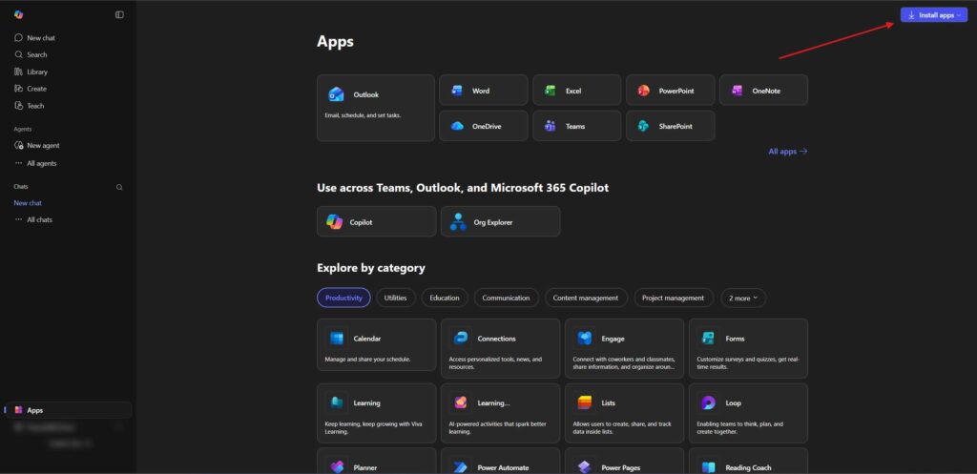The width and height of the screenshot is (977, 474).
Task: Collapse the sidebar using the panel icon
Action: coord(119,14)
